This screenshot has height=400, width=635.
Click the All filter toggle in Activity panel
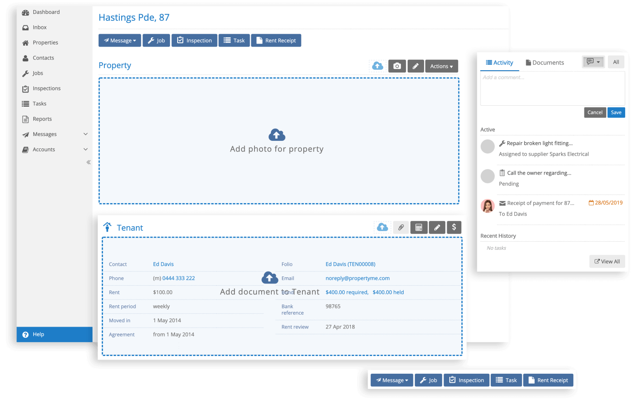point(616,62)
